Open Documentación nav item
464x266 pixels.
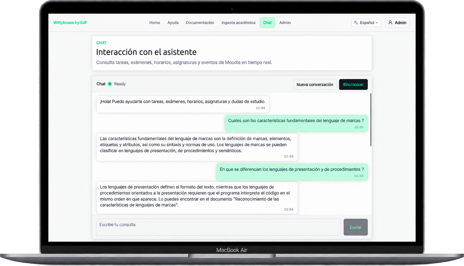(x=200, y=23)
